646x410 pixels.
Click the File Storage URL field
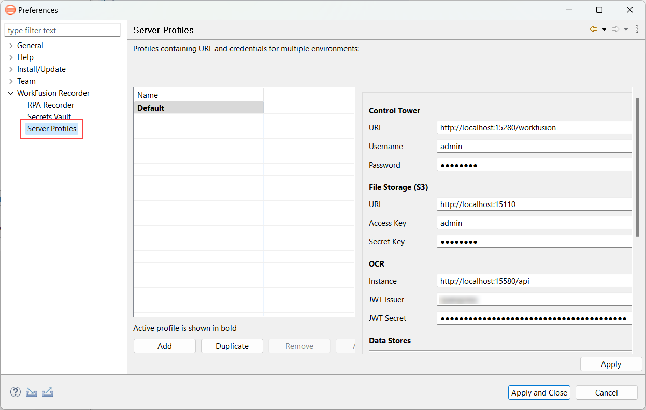pos(534,204)
